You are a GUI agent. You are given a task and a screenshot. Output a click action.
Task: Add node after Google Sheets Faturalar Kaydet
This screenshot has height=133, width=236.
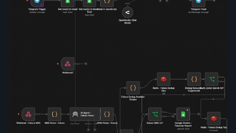click(x=199, y=114)
